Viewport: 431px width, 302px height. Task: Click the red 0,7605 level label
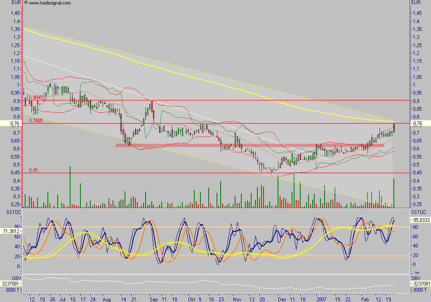(35, 121)
